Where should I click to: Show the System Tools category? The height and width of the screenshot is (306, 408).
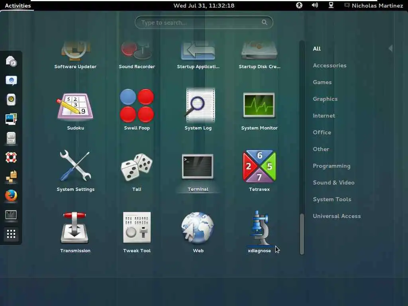[x=332, y=199]
